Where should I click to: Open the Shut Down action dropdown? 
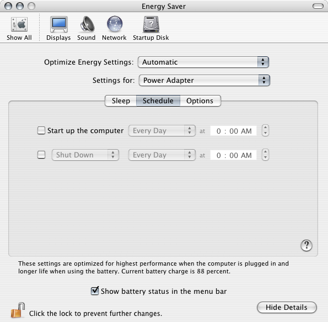[x=85, y=155]
